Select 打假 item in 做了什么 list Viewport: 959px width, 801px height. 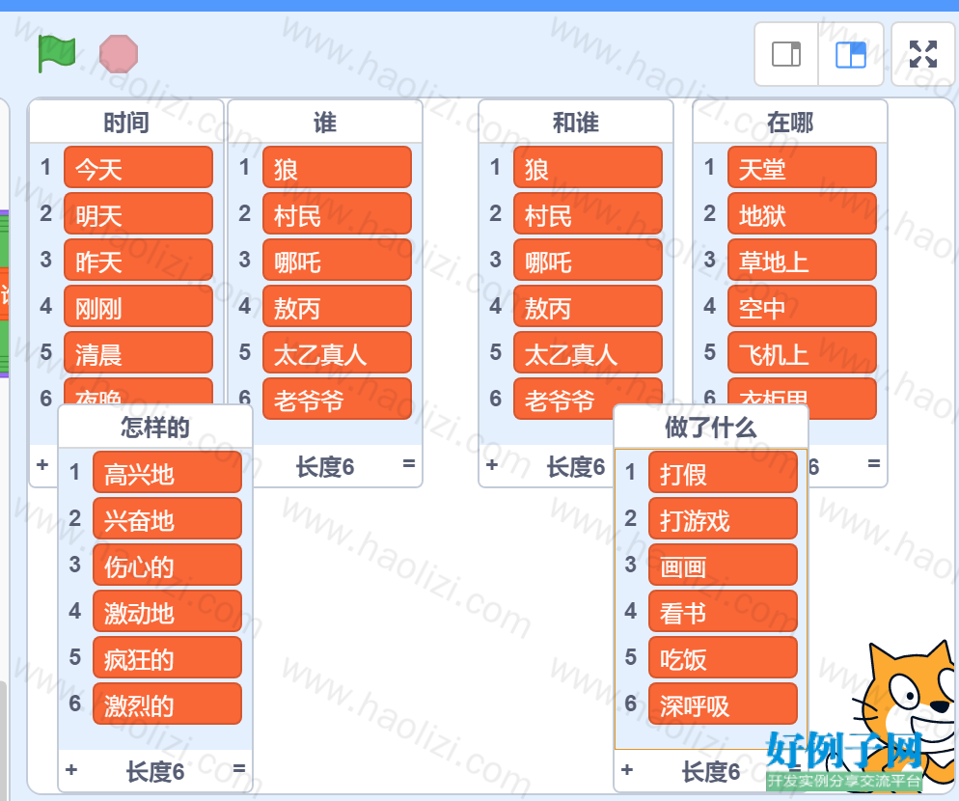[723, 473]
